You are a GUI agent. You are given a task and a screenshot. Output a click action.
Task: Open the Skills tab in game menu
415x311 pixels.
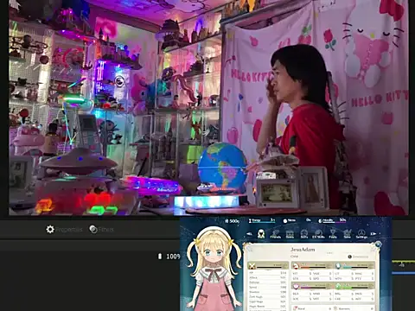click(x=304, y=234)
